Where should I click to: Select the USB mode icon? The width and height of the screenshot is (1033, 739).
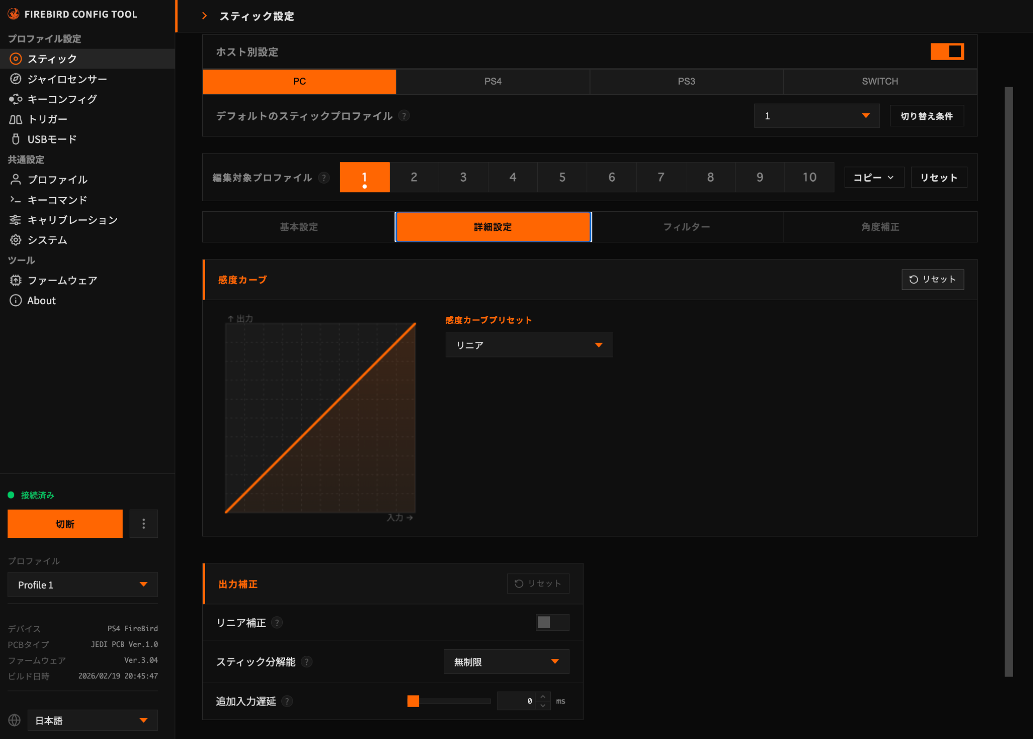16,139
